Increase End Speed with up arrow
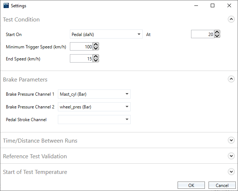This screenshot has width=238, height=191. (96, 57)
